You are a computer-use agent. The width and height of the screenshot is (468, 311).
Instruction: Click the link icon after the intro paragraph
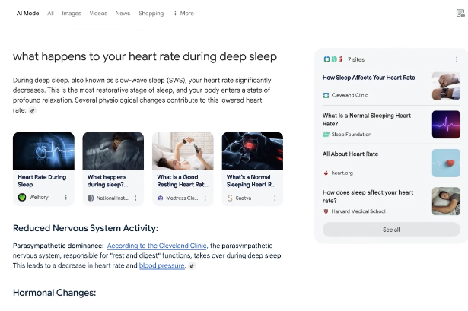point(33,110)
